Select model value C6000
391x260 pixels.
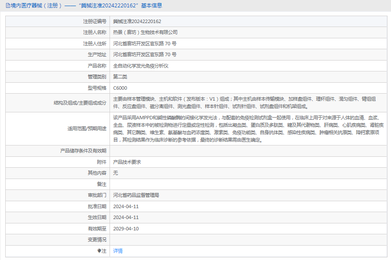[x=120, y=88]
